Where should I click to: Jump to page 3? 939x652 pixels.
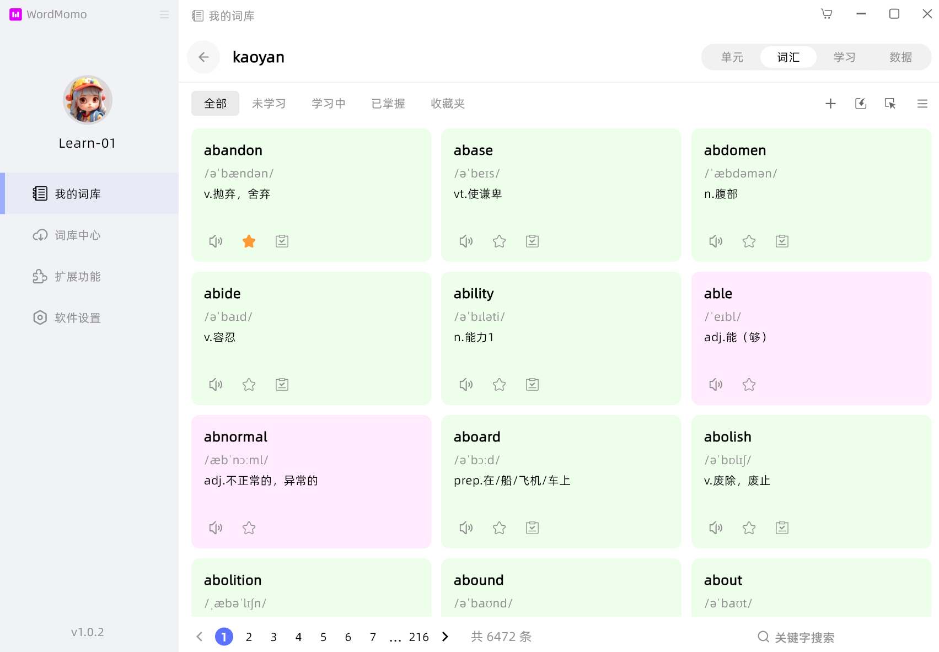[273, 637]
